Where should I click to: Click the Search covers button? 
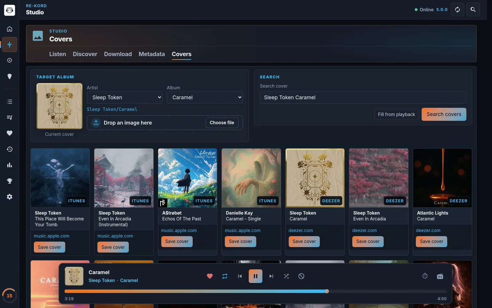(x=444, y=114)
